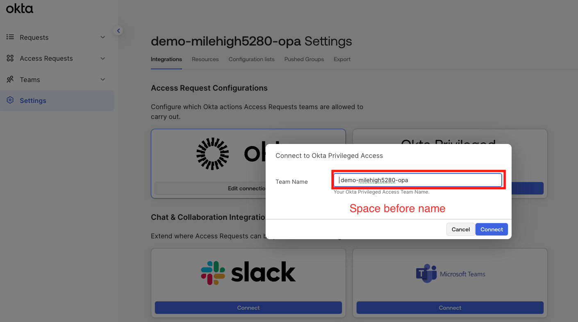Click the 'Connect to Okta Privileged Access' title
This screenshot has height=322, width=578.
[329, 156]
